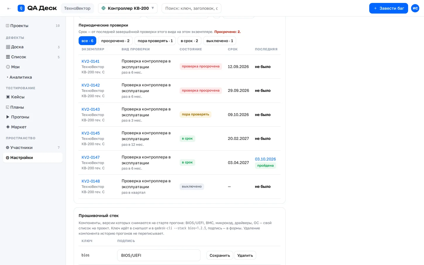Open the Планы icon in sidebar
The width and height of the screenshot is (424, 265).
(8, 107)
